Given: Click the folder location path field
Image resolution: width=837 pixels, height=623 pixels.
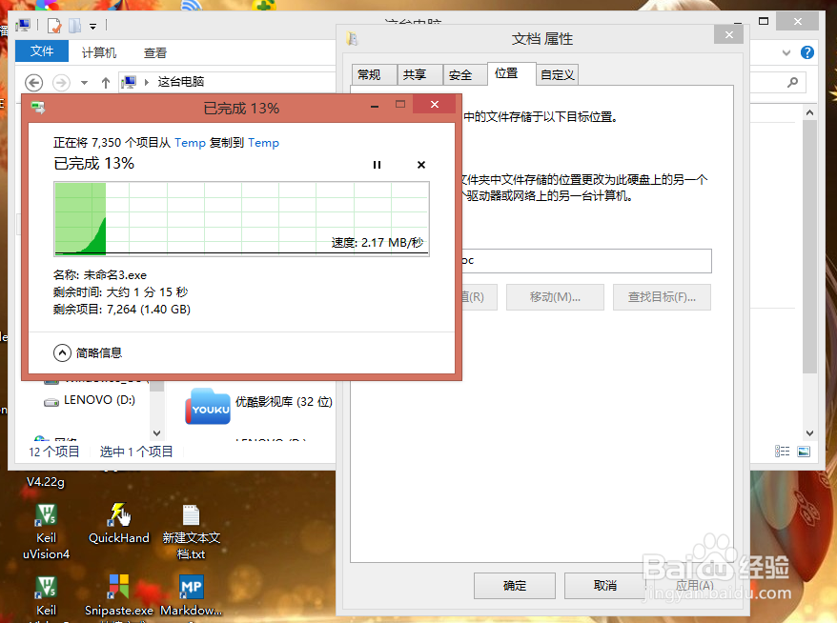Looking at the screenshot, I should 586,261.
